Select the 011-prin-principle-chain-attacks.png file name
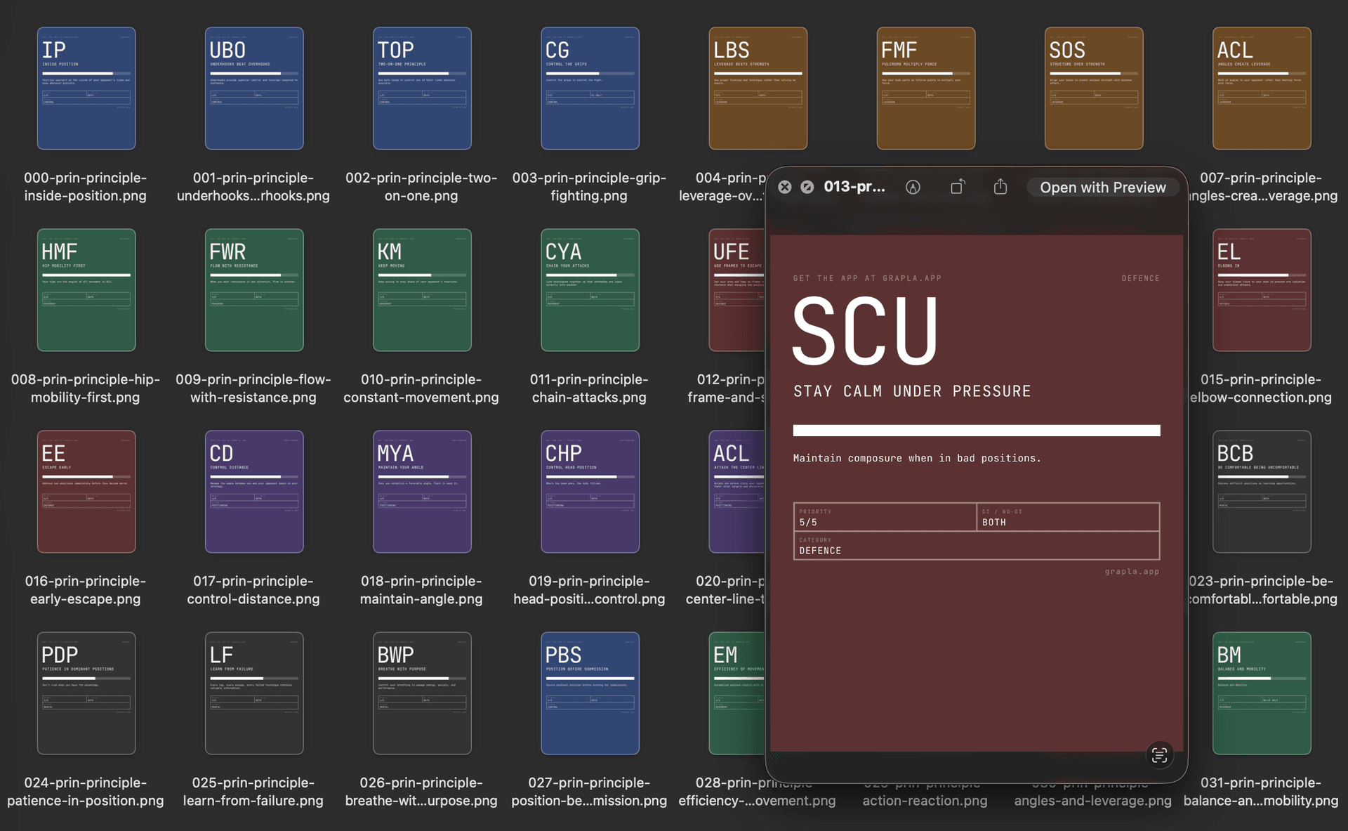This screenshot has width=1348, height=831. click(589, 388)
